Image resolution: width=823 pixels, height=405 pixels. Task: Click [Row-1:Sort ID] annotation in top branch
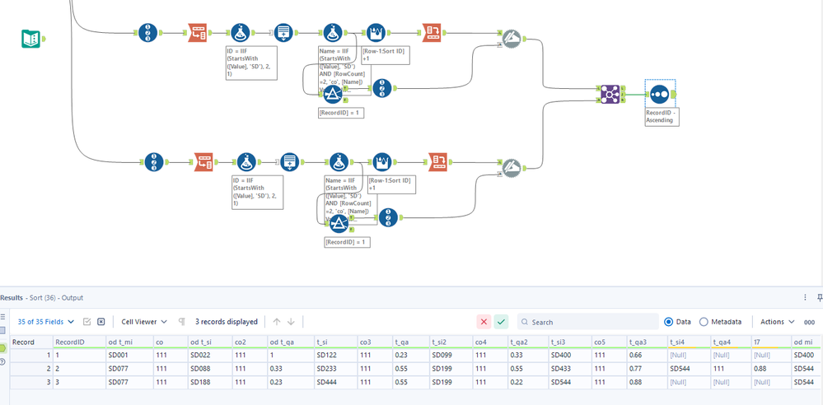pyautogui.click(x=386, y=55)
